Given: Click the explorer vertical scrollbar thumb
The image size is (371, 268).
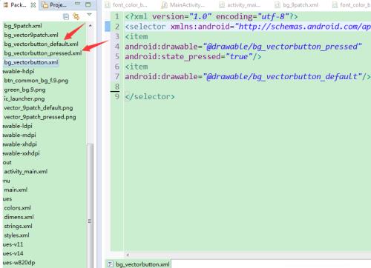Looking at the screenshot, I should (x=91, y=206).
